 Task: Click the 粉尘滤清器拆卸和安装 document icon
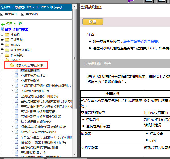pos(16,121)
